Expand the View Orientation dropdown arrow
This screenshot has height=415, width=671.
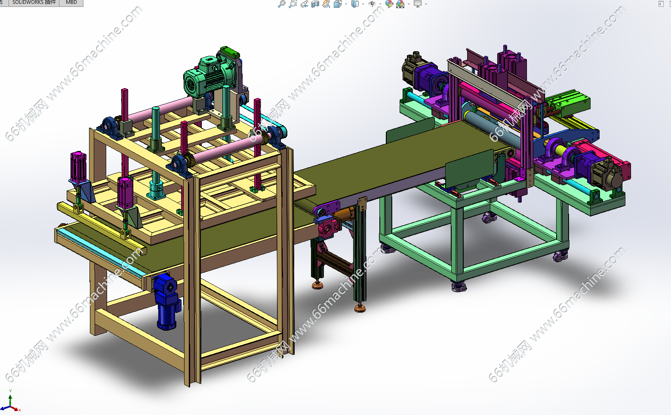point(346,4)
